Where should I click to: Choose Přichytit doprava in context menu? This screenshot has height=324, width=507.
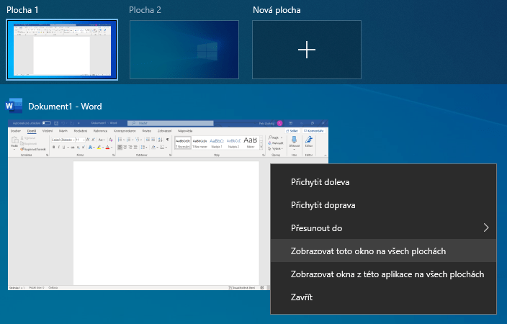click(322, 205)
